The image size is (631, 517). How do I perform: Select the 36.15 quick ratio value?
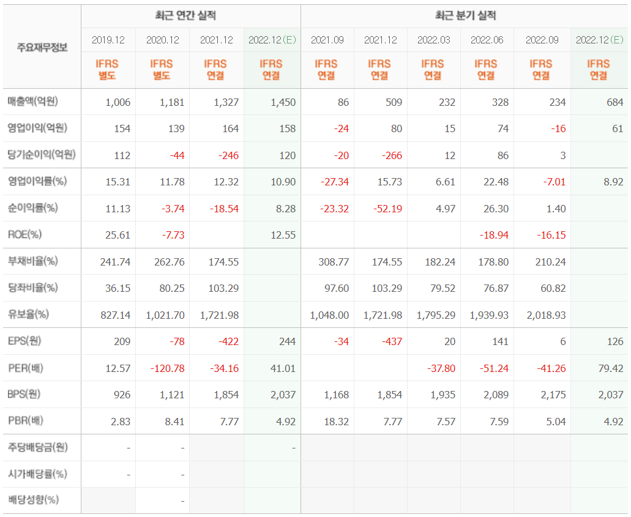click(118, 288)
